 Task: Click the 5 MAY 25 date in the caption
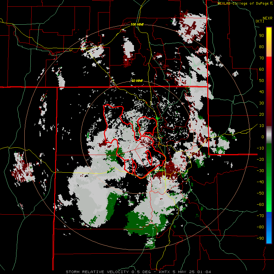(184, 272)
